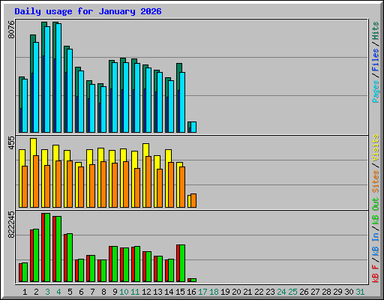Click day 18 on the x-axis
The image size is (384, 300).
coord(214,292)
